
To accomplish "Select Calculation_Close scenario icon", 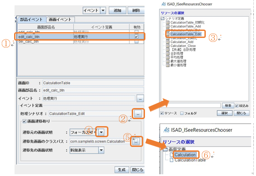I will click(168, 46).
